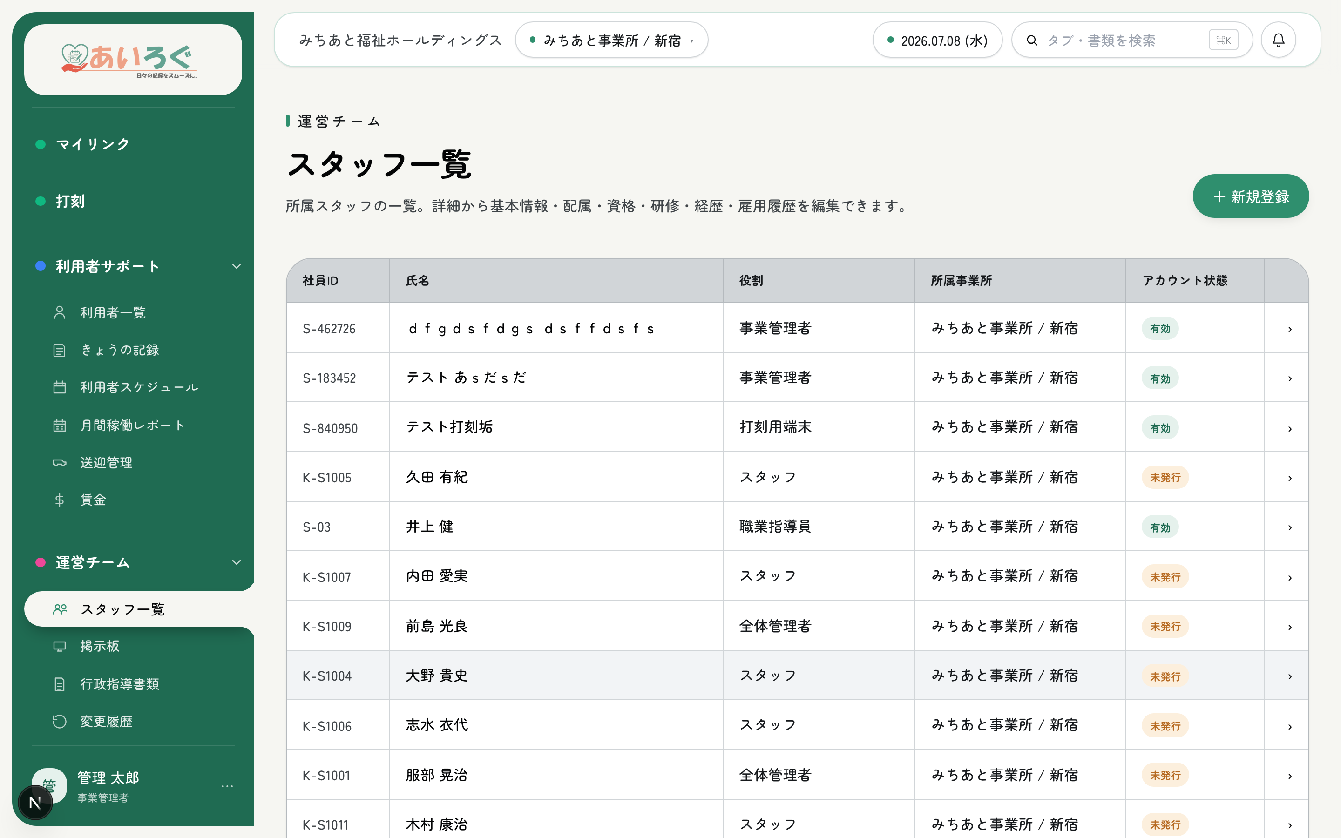Open 変更履歴 menu item
This screenshot has height=838, width=1341.
[x=106, y=722]
